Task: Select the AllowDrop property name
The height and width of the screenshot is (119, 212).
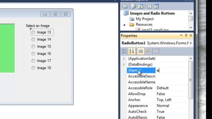Action: tap(137, 94)
